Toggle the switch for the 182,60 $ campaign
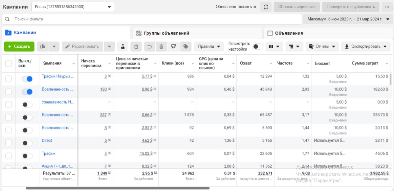Screen dimensions: 394x191 [x=27, y=92]
